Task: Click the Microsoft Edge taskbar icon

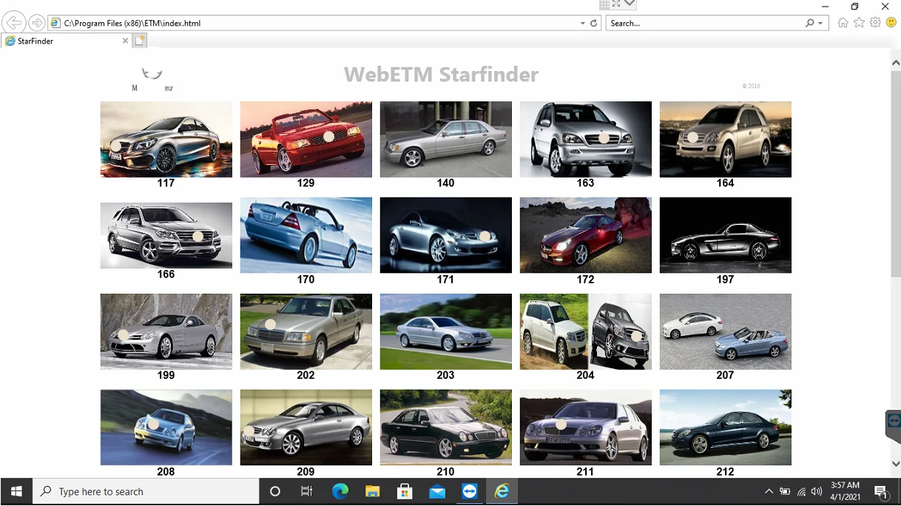Action: [340, 491]
